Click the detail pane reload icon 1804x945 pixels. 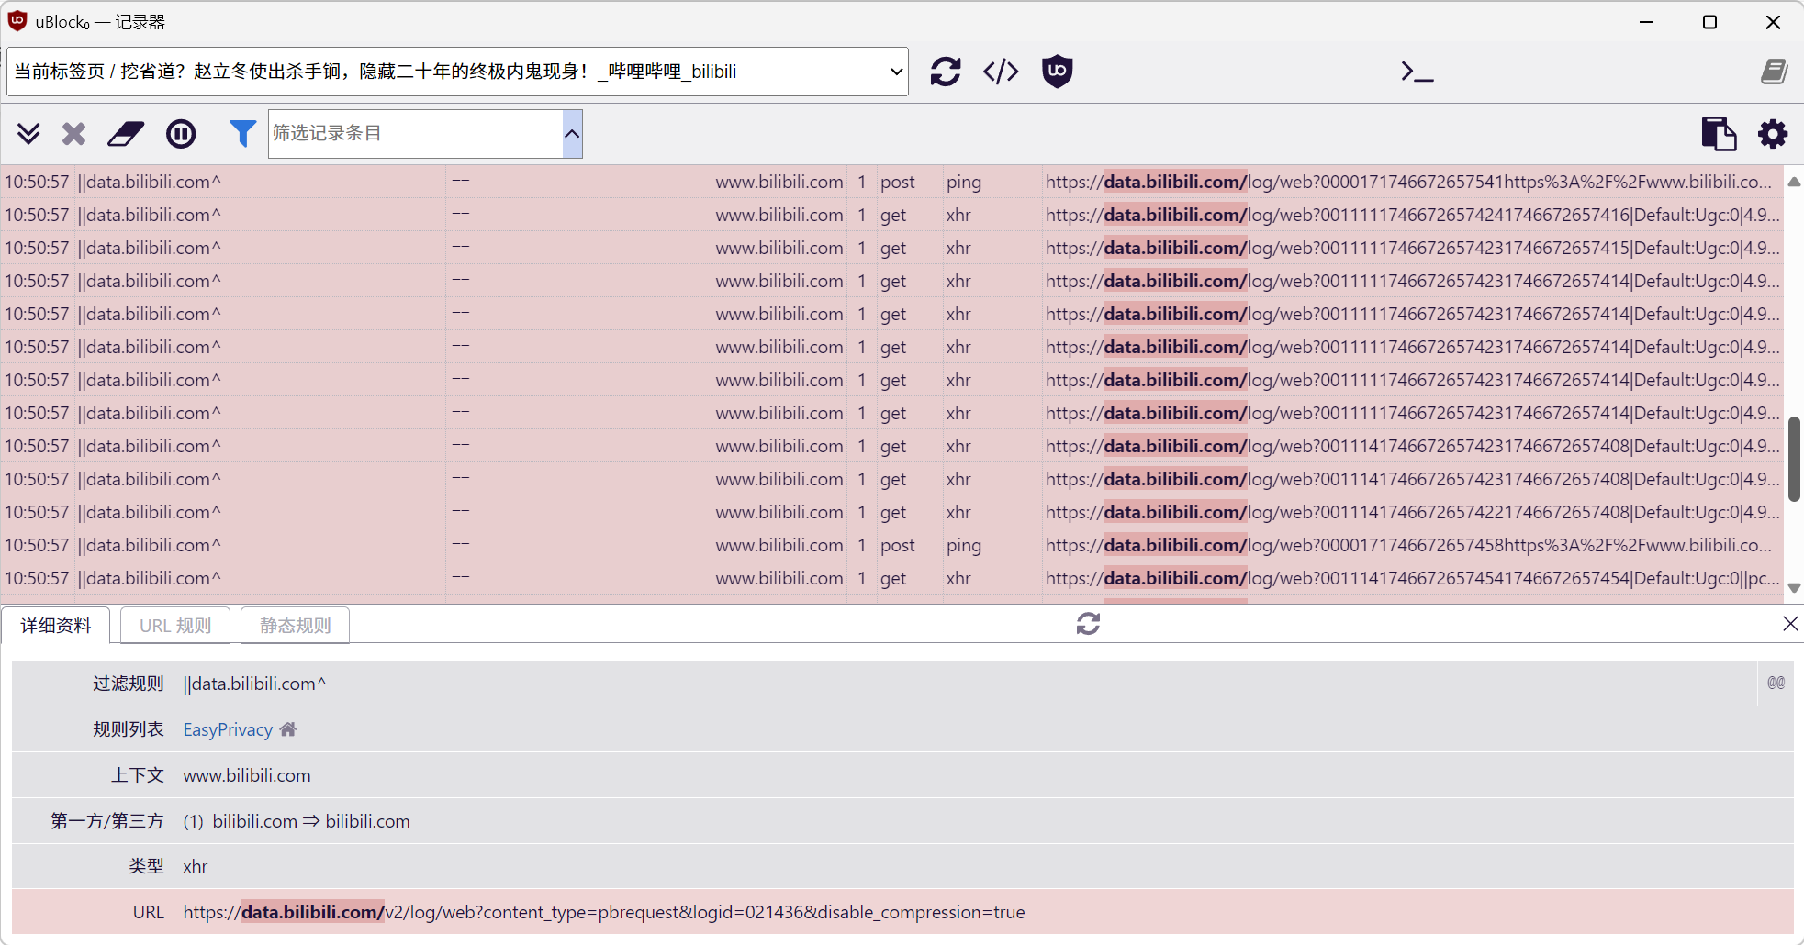[x=1088, y=624]
